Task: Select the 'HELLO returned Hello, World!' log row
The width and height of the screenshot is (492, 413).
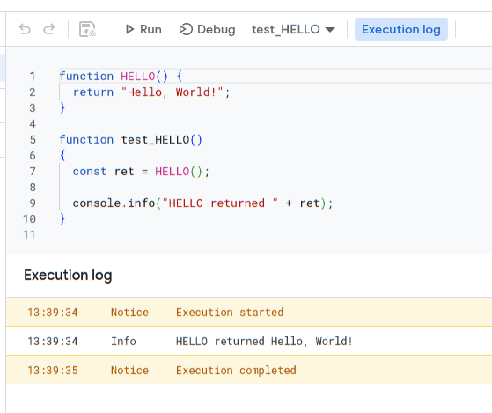Action: click(249, 341)
